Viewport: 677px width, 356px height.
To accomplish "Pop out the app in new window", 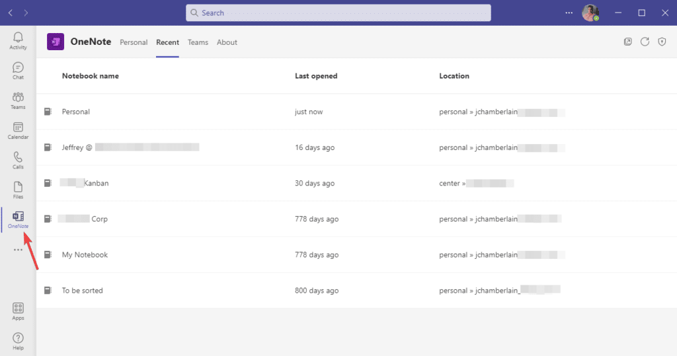I will click(628, 42).
